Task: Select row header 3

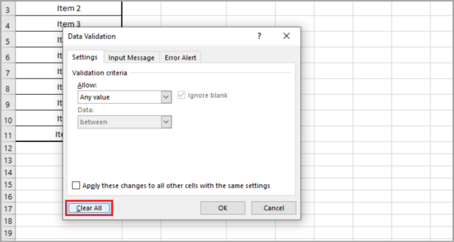Action: [x=8, y=10]
